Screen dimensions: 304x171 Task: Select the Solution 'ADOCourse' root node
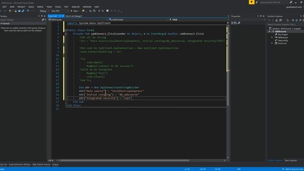[x=285, y=28]
